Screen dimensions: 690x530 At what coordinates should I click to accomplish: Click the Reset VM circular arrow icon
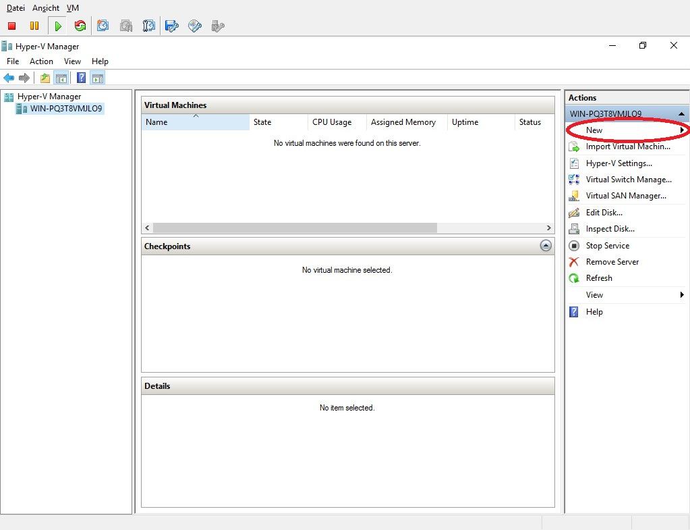[x=80, y=26]
